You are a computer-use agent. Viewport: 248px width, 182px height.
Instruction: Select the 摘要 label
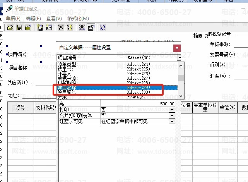pyautogui.click(x=198, y=36)
